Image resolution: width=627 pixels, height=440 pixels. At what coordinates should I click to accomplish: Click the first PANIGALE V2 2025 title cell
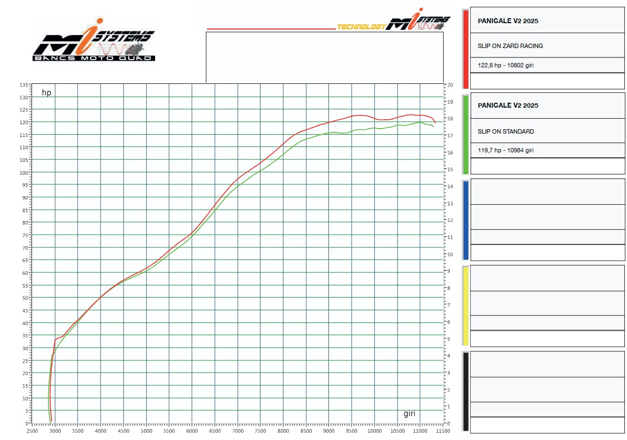pos(548,20)
